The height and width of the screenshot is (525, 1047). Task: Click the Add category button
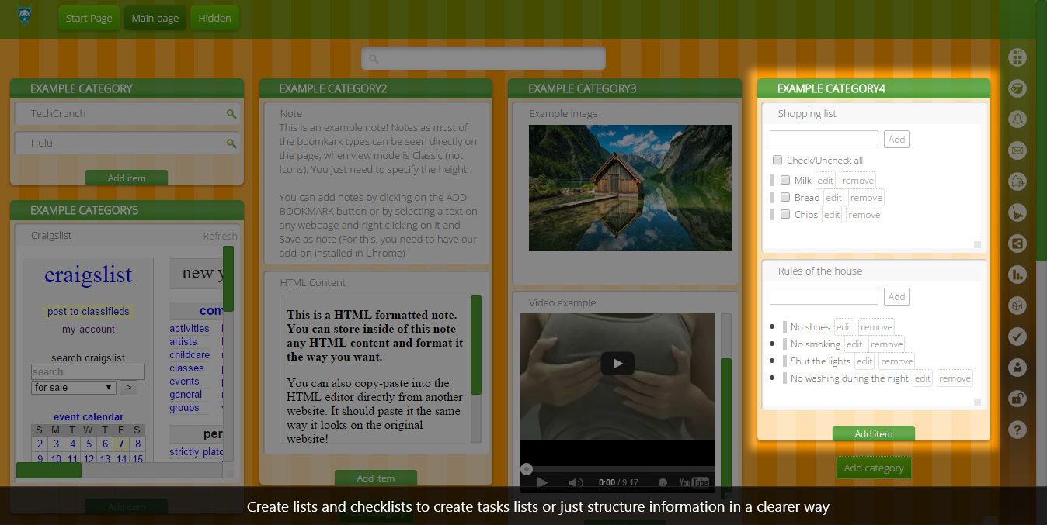coord(873,468)
